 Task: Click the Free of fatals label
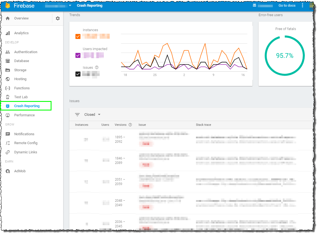(x=286, y=29)
